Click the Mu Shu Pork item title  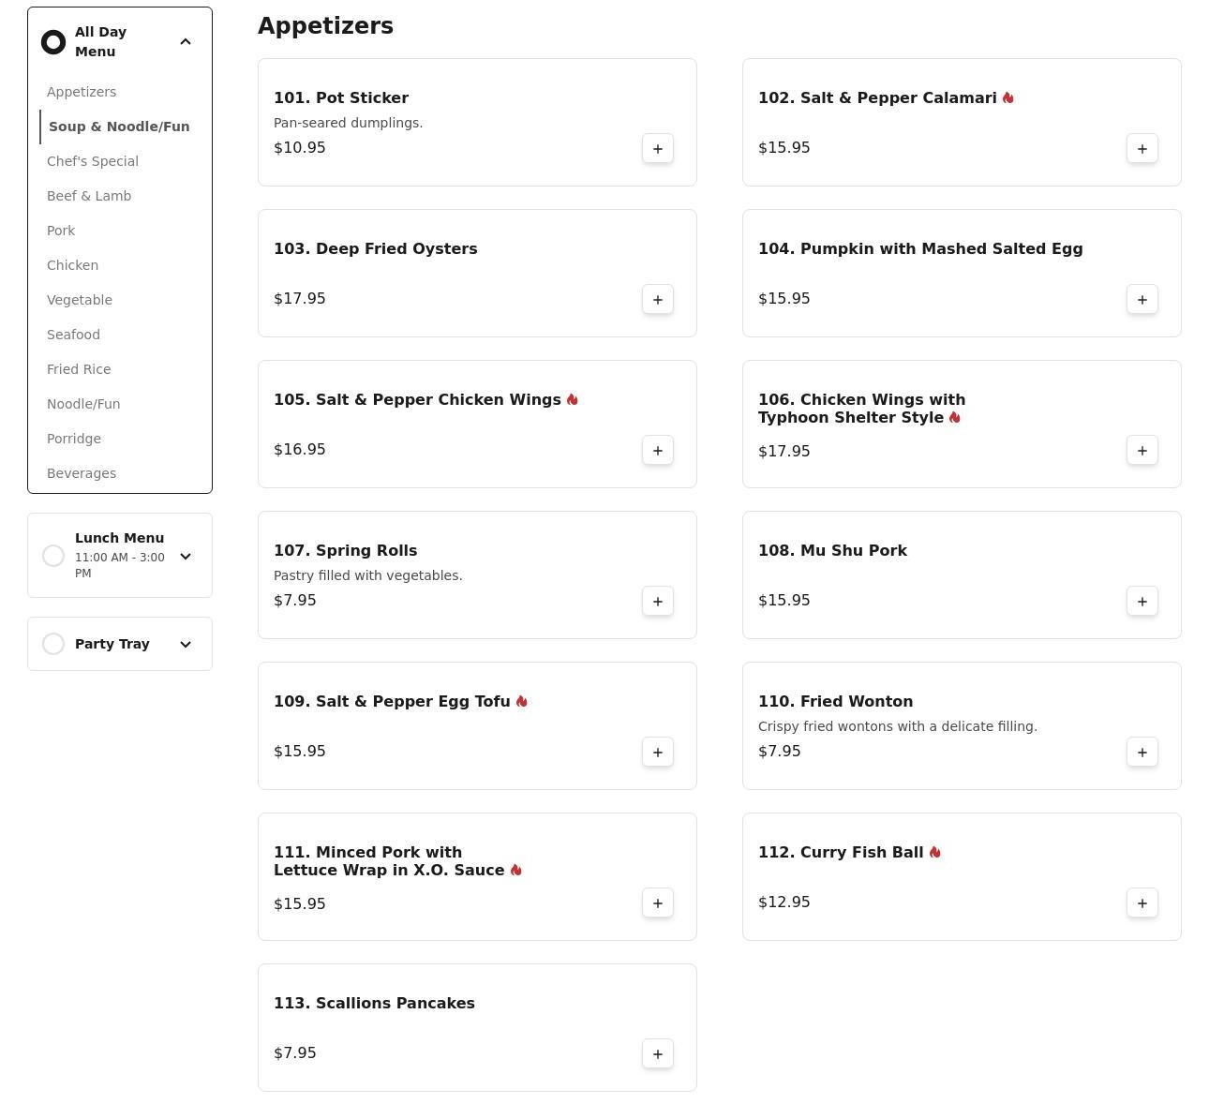click(x=832, y=550)
